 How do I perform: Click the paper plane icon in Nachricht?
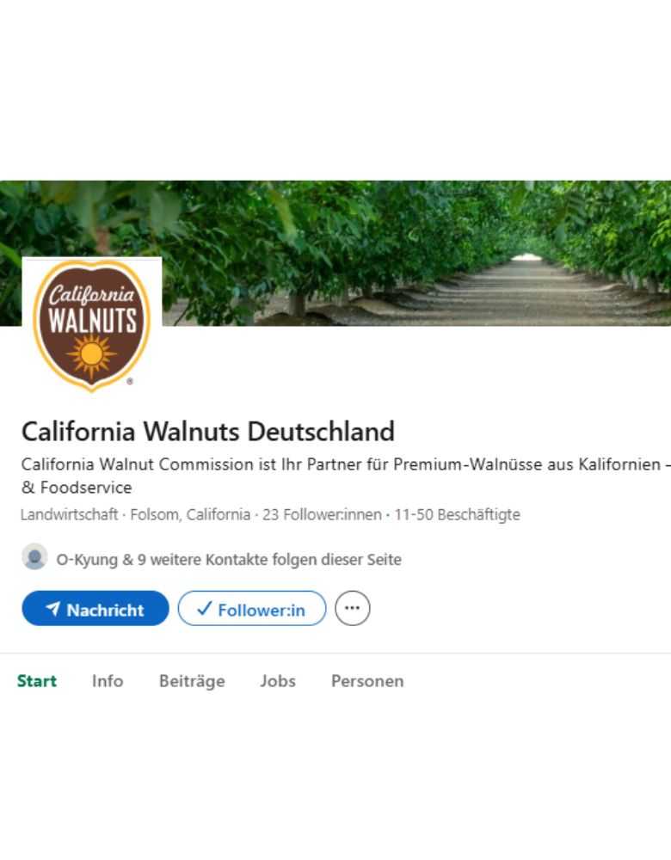coord(53,609)
